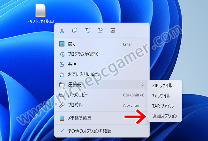Choose お気に入りに追加 menu entry
This screenshot has height=141, width=208.
[x=102, y=74]
